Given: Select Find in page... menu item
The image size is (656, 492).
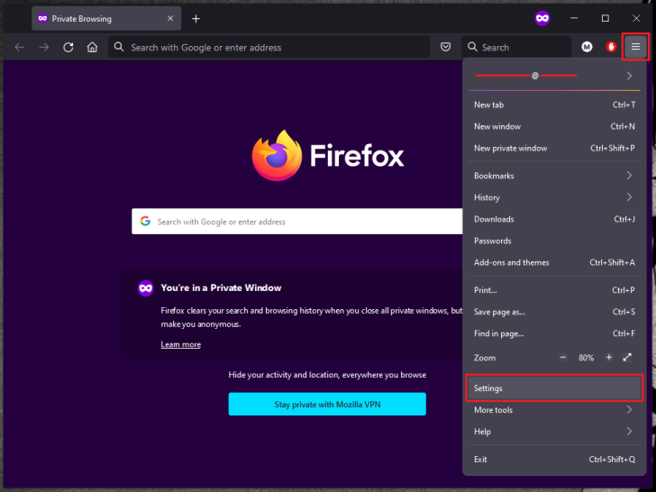Looking at the screenshot, I should tap(554, 333).
